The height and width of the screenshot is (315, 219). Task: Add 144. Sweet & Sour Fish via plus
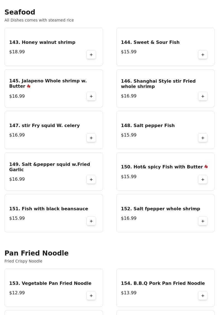[x=203, y=55]
